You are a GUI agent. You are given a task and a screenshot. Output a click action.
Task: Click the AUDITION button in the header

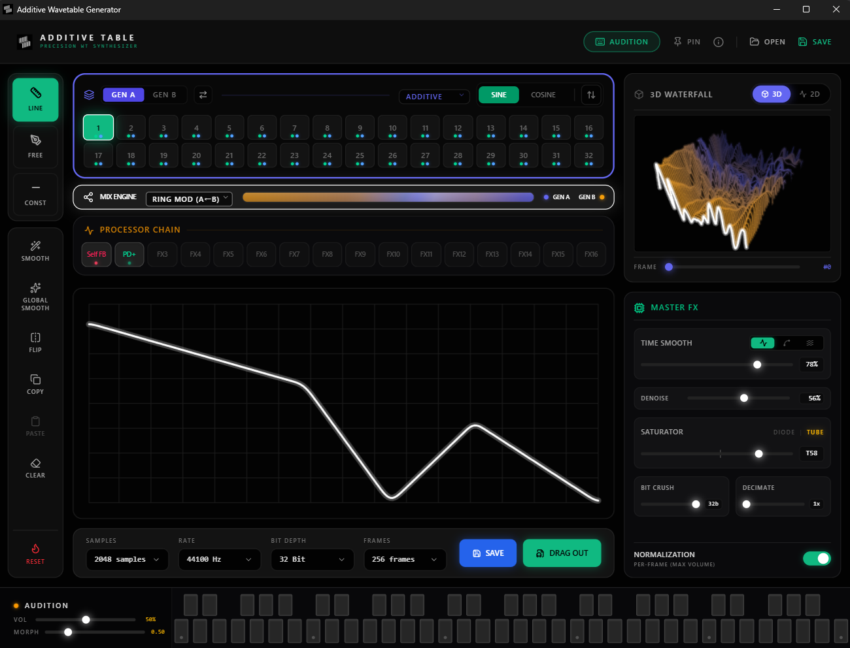click(622, 42)
